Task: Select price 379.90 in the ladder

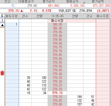Action: 57,36
